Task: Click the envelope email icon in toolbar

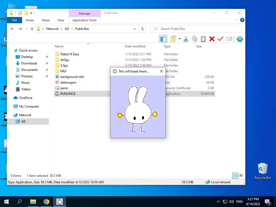Action: pyautogui.click(x=229, y=39)
